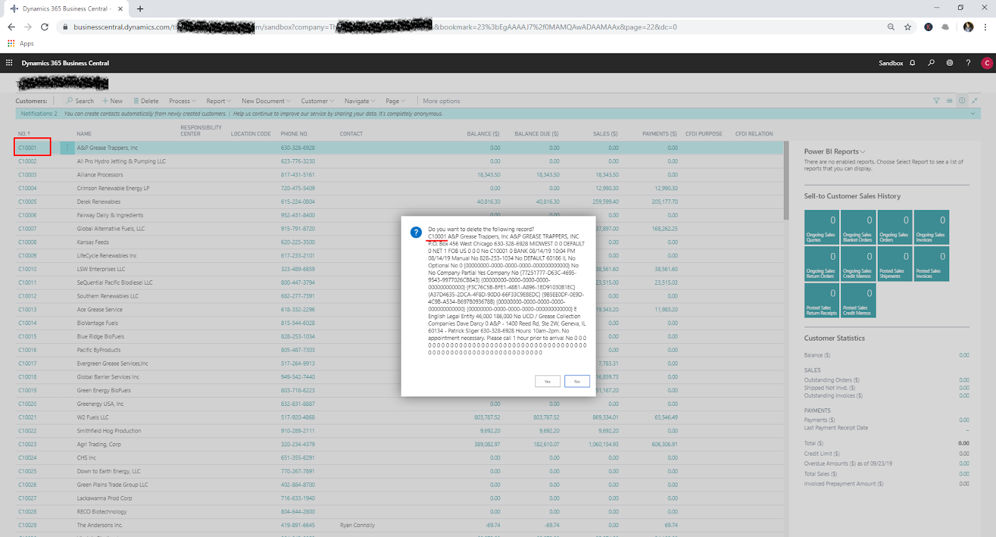Show More options in toolbar
The height and width of the screenshot is (537, 996).
(441, 101)
